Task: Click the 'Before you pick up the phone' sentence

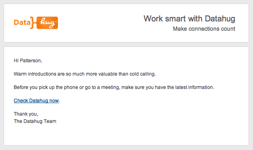Action: [x=114, y=87]
